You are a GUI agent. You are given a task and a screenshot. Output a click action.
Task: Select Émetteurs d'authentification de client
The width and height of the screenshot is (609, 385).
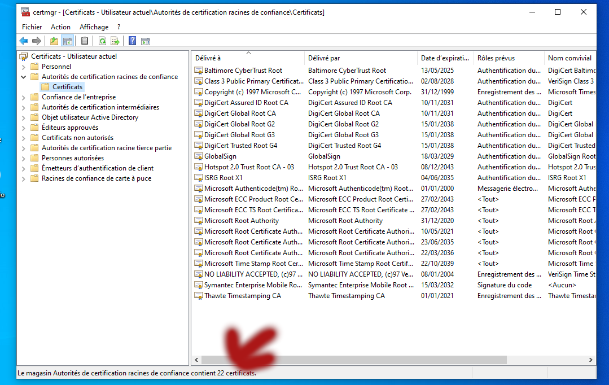point(98,168)
